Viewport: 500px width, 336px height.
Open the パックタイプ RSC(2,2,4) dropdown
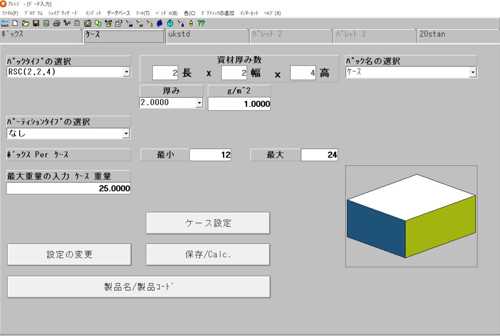(126, 72)
